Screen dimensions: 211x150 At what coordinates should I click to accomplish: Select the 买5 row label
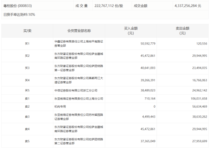tap(27, 90)
